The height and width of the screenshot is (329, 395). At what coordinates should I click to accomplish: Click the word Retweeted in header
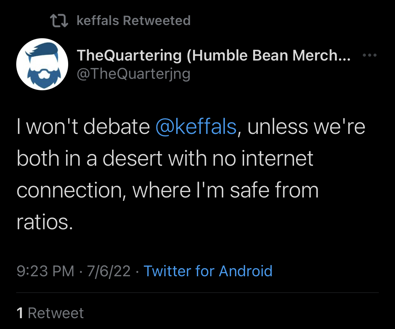[x=157, y=20]
